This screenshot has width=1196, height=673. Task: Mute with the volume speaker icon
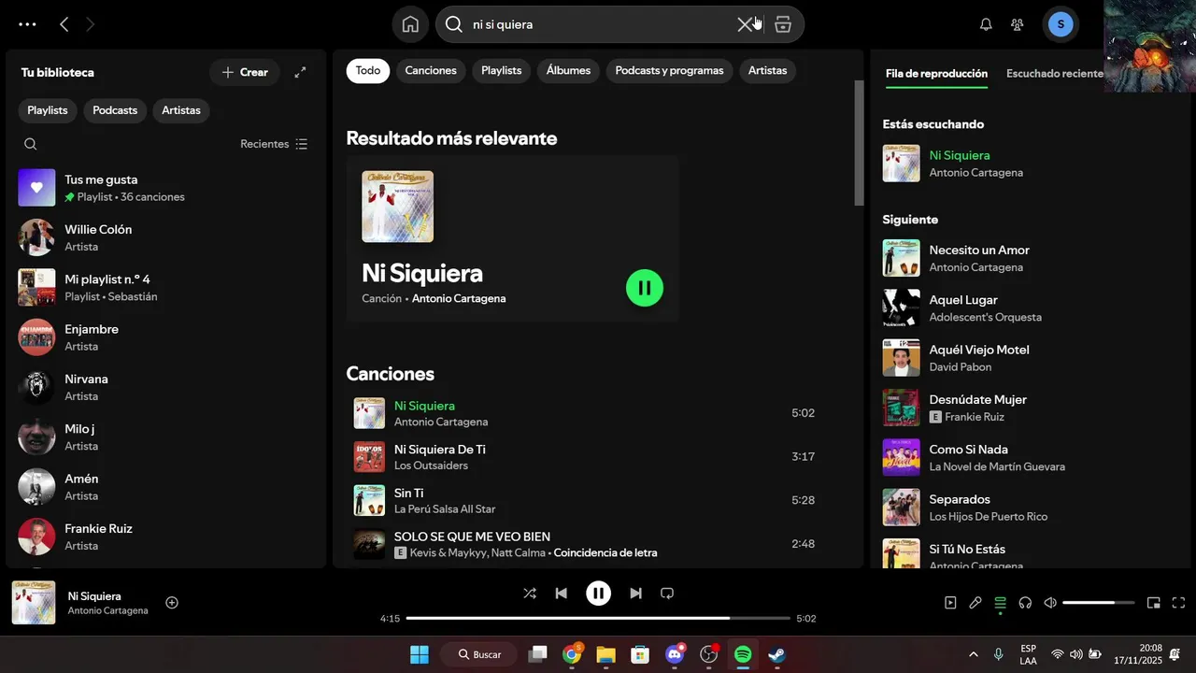[x=1050, y=603]
